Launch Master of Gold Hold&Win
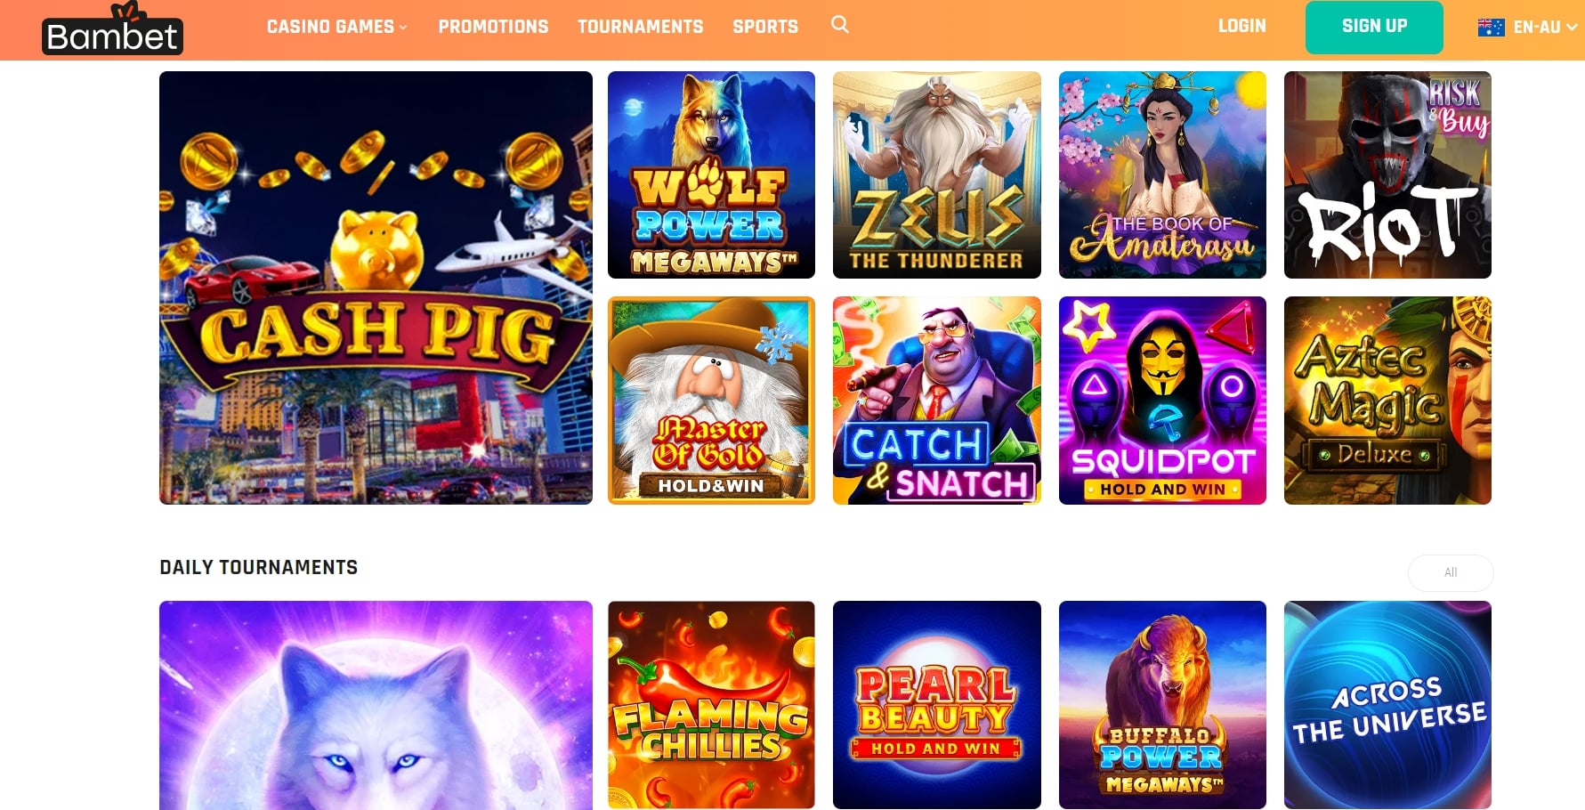 pos(711,401)
